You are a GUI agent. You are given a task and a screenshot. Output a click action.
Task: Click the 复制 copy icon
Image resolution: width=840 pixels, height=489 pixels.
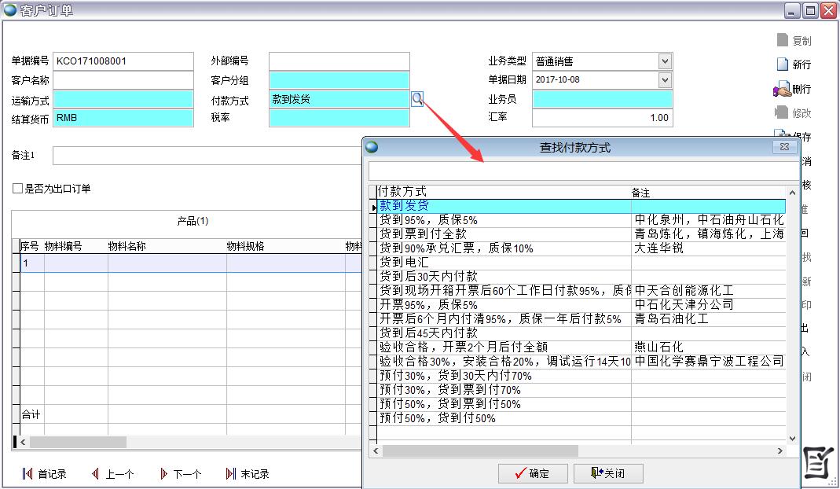click(783, 40)
